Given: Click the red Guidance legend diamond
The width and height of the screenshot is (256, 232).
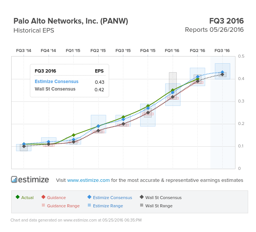Looking at the screenshot, I should [x=43, y=197].
